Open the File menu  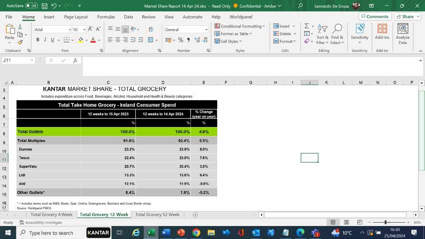pos(9,17)
